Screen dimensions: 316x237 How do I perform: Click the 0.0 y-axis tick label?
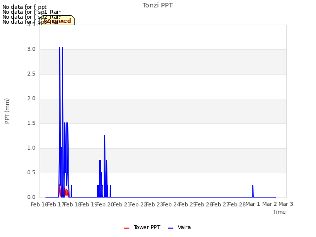coord(32,197)
